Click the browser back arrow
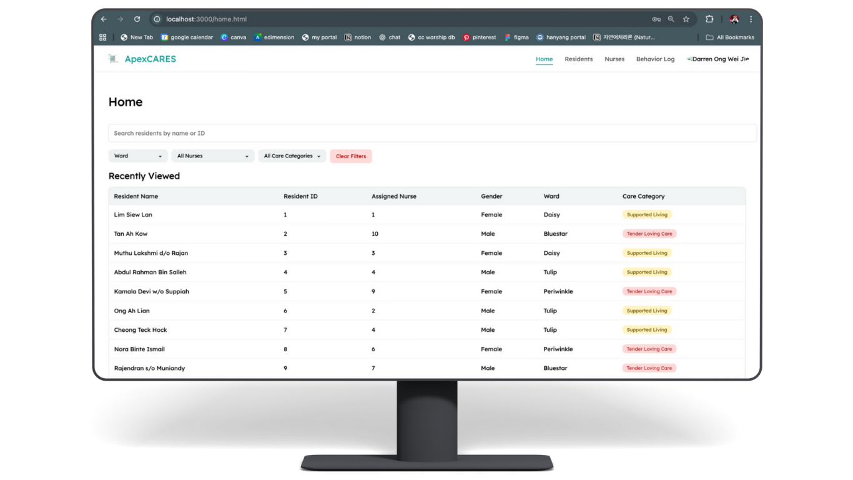Viewport: 853px width, 480px height. [104, 19]
